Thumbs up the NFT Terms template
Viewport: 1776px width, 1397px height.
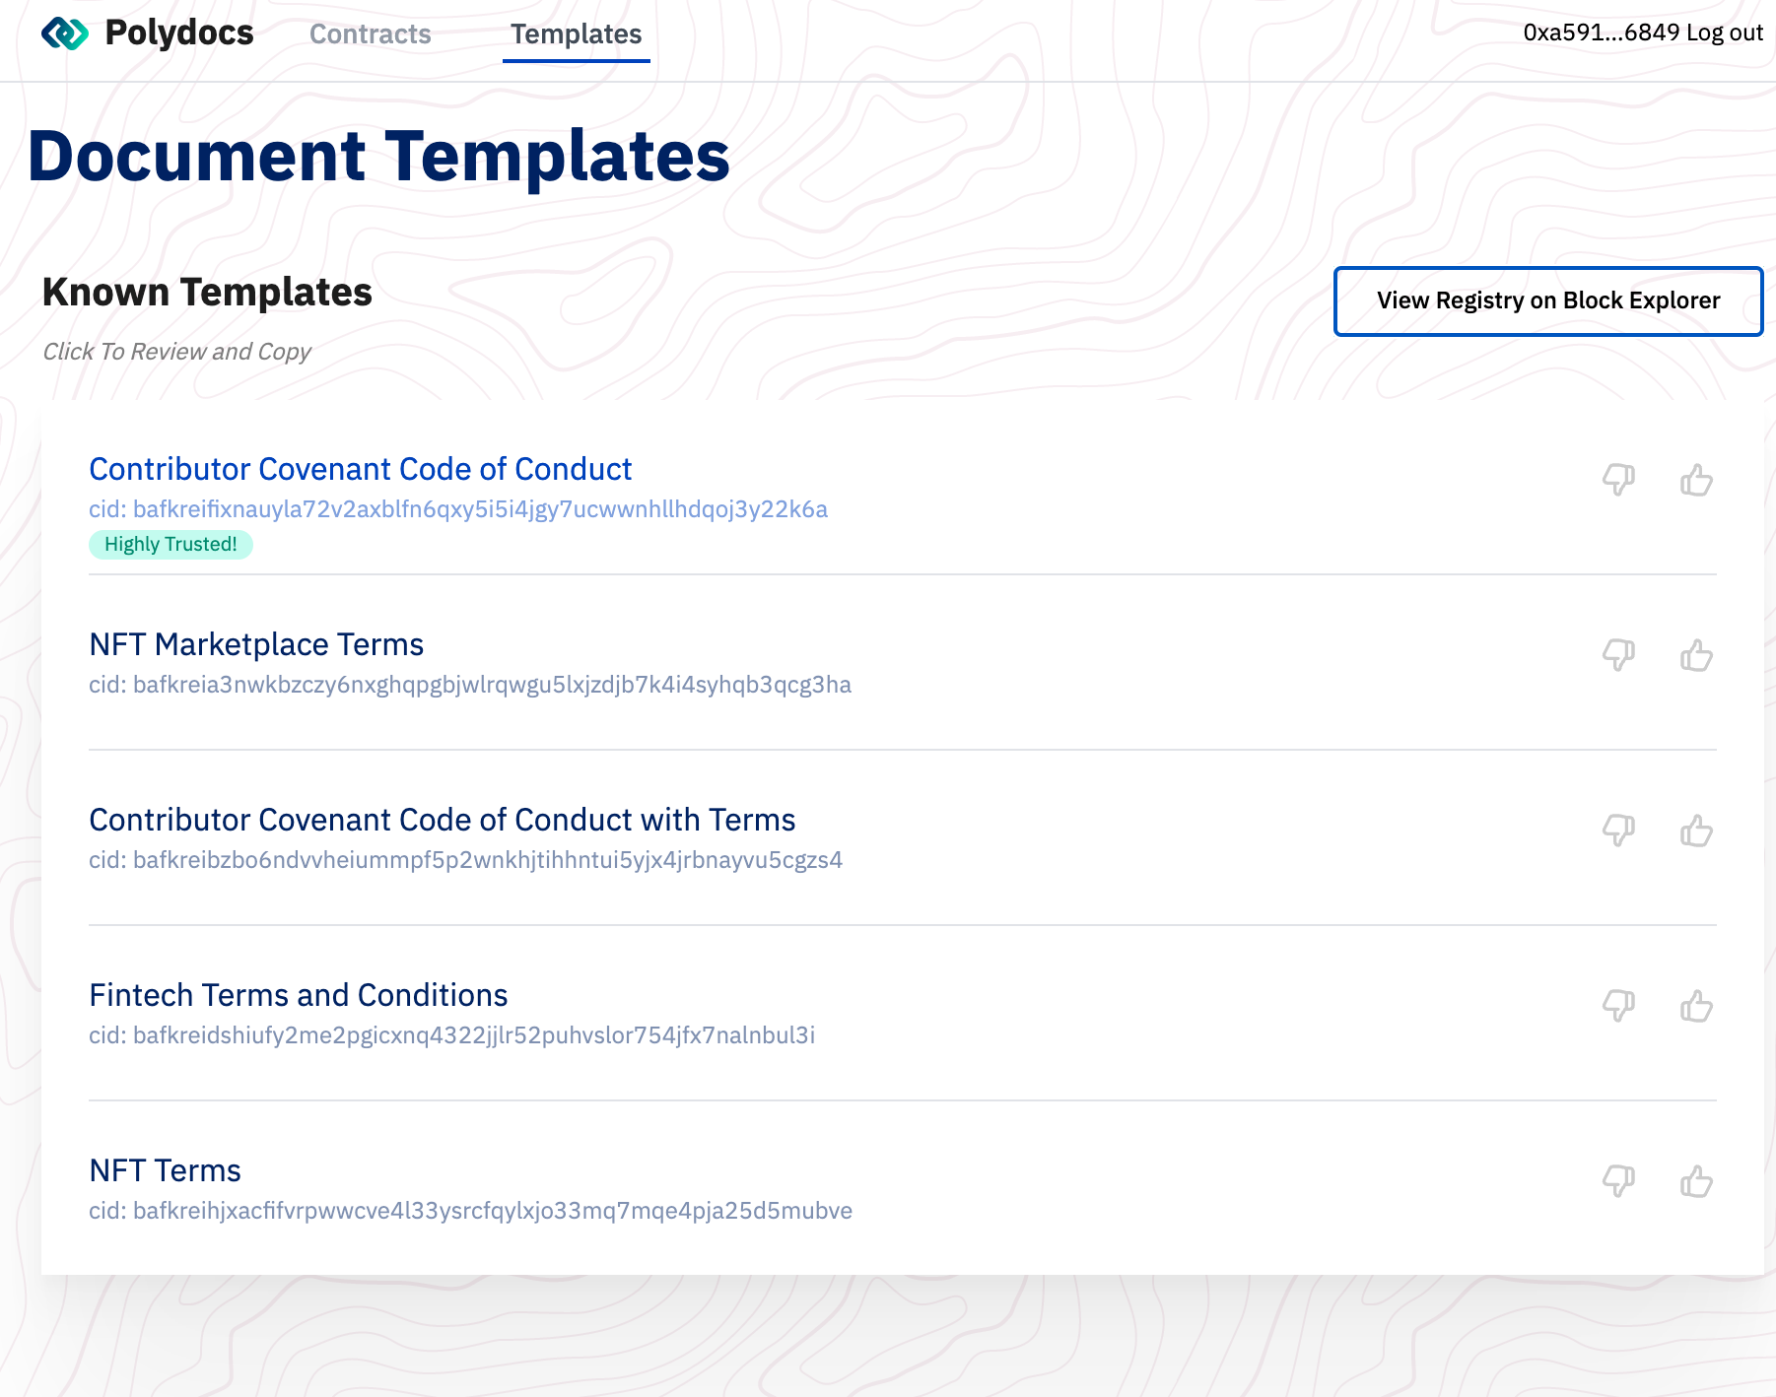(x=1696, y=1181)
